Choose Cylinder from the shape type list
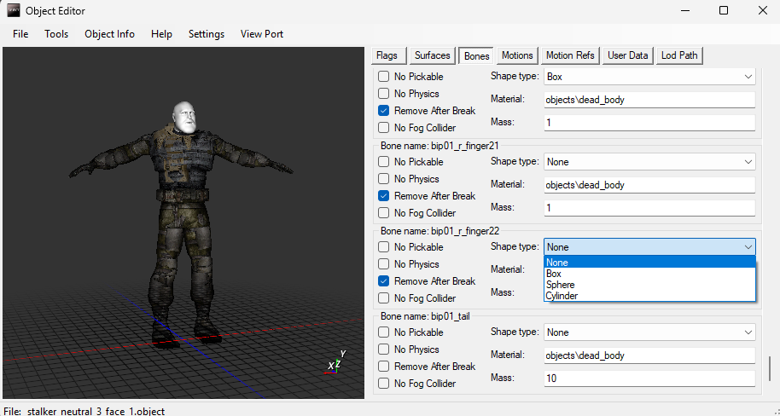Image resolution: width=780 pixels, height=416 pixels. pos(562,296)
